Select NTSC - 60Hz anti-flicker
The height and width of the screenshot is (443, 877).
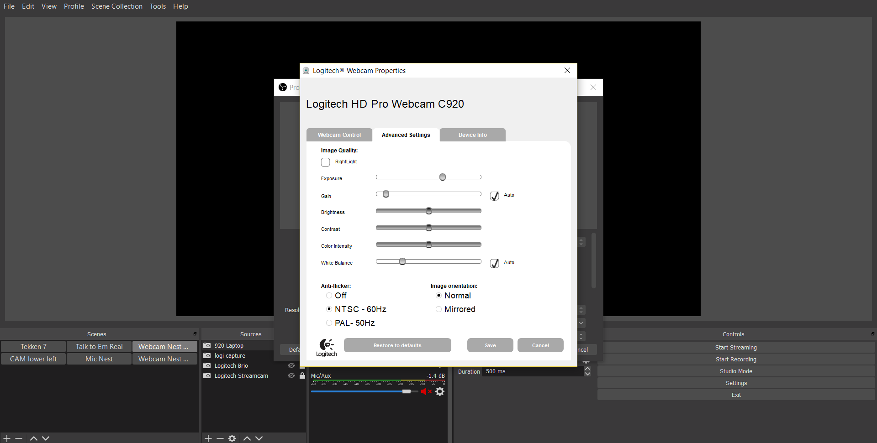coord(329,309)
